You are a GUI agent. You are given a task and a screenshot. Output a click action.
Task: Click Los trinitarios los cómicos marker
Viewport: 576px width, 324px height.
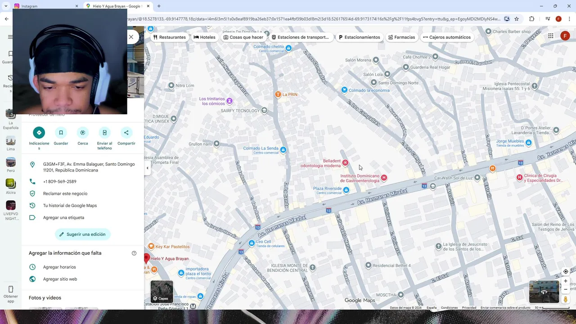click(229, 101)
